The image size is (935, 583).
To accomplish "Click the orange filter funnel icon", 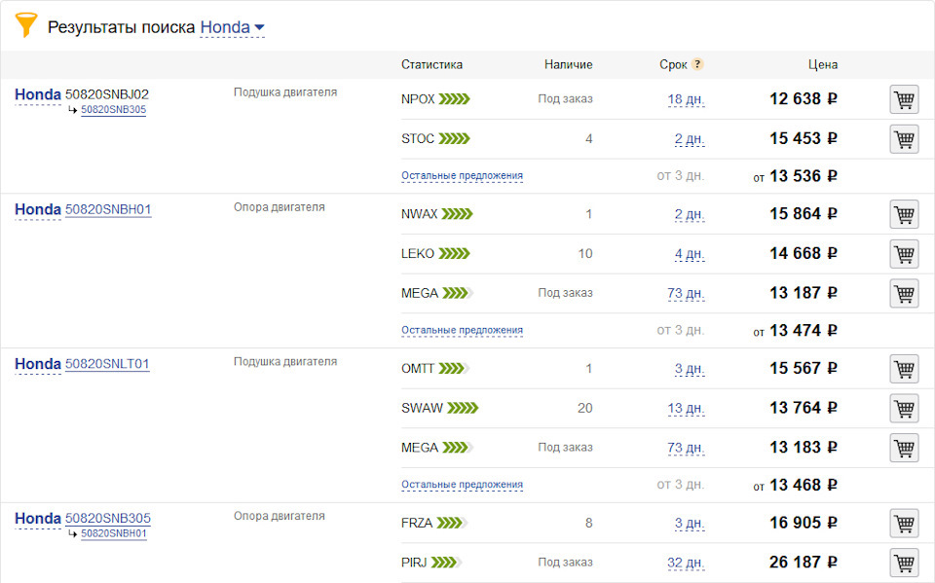I will (26, 25).
